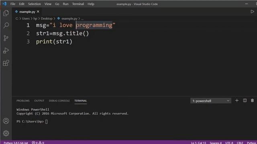This screenshot has height=144, width=257.
Task: Switch to the TERMINAL panel tab
Action: (x=80, y=101)
